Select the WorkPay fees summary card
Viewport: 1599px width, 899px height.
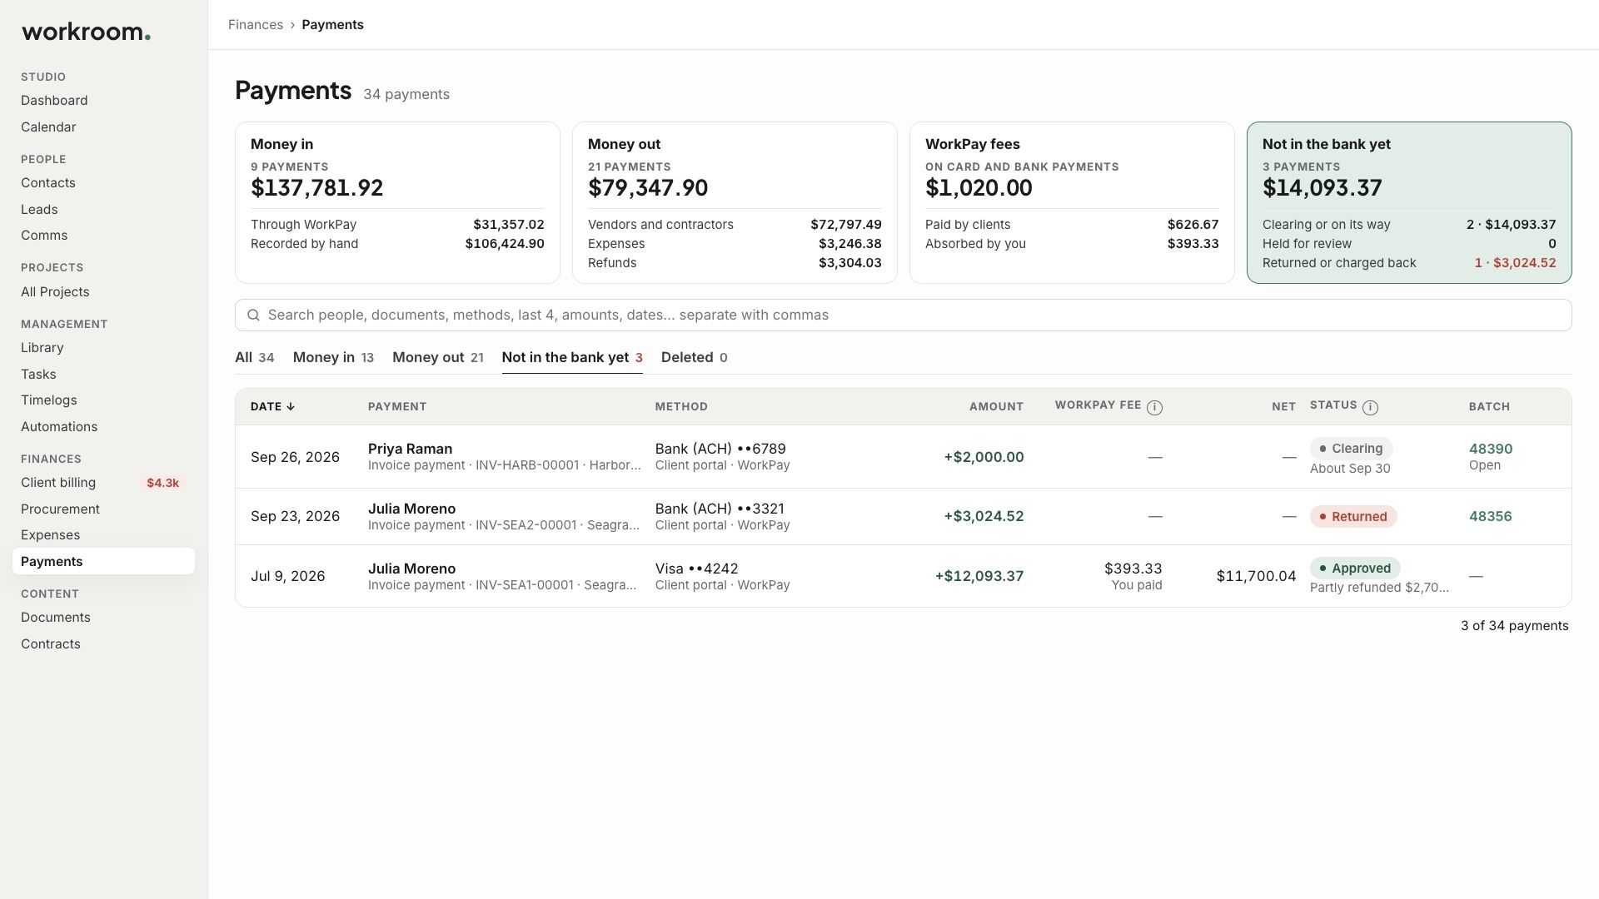pyautogui.click(x=1072, y=202)
